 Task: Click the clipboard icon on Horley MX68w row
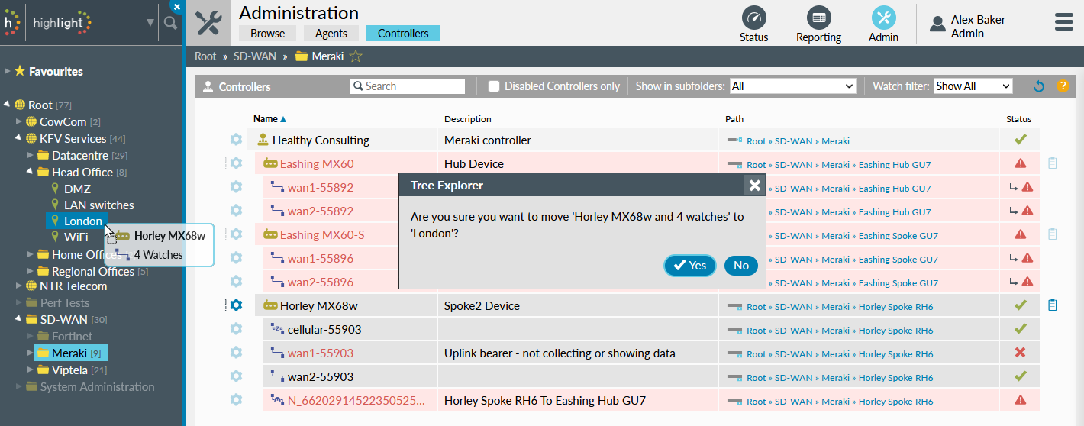pos(1053,305)
